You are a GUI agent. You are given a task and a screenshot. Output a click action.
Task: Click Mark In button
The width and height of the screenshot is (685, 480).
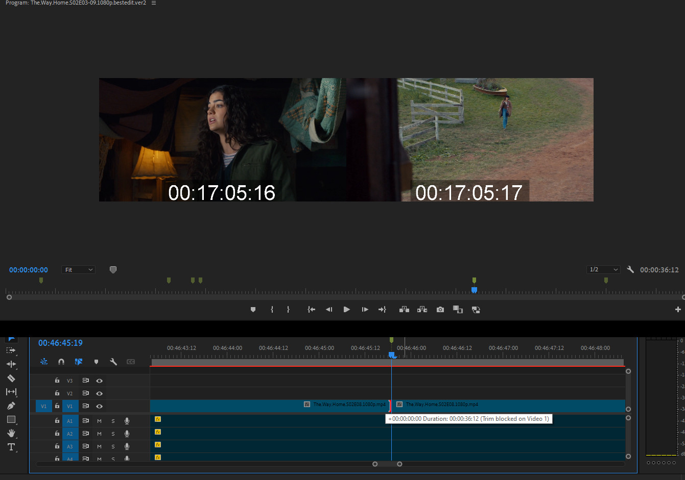272,310
